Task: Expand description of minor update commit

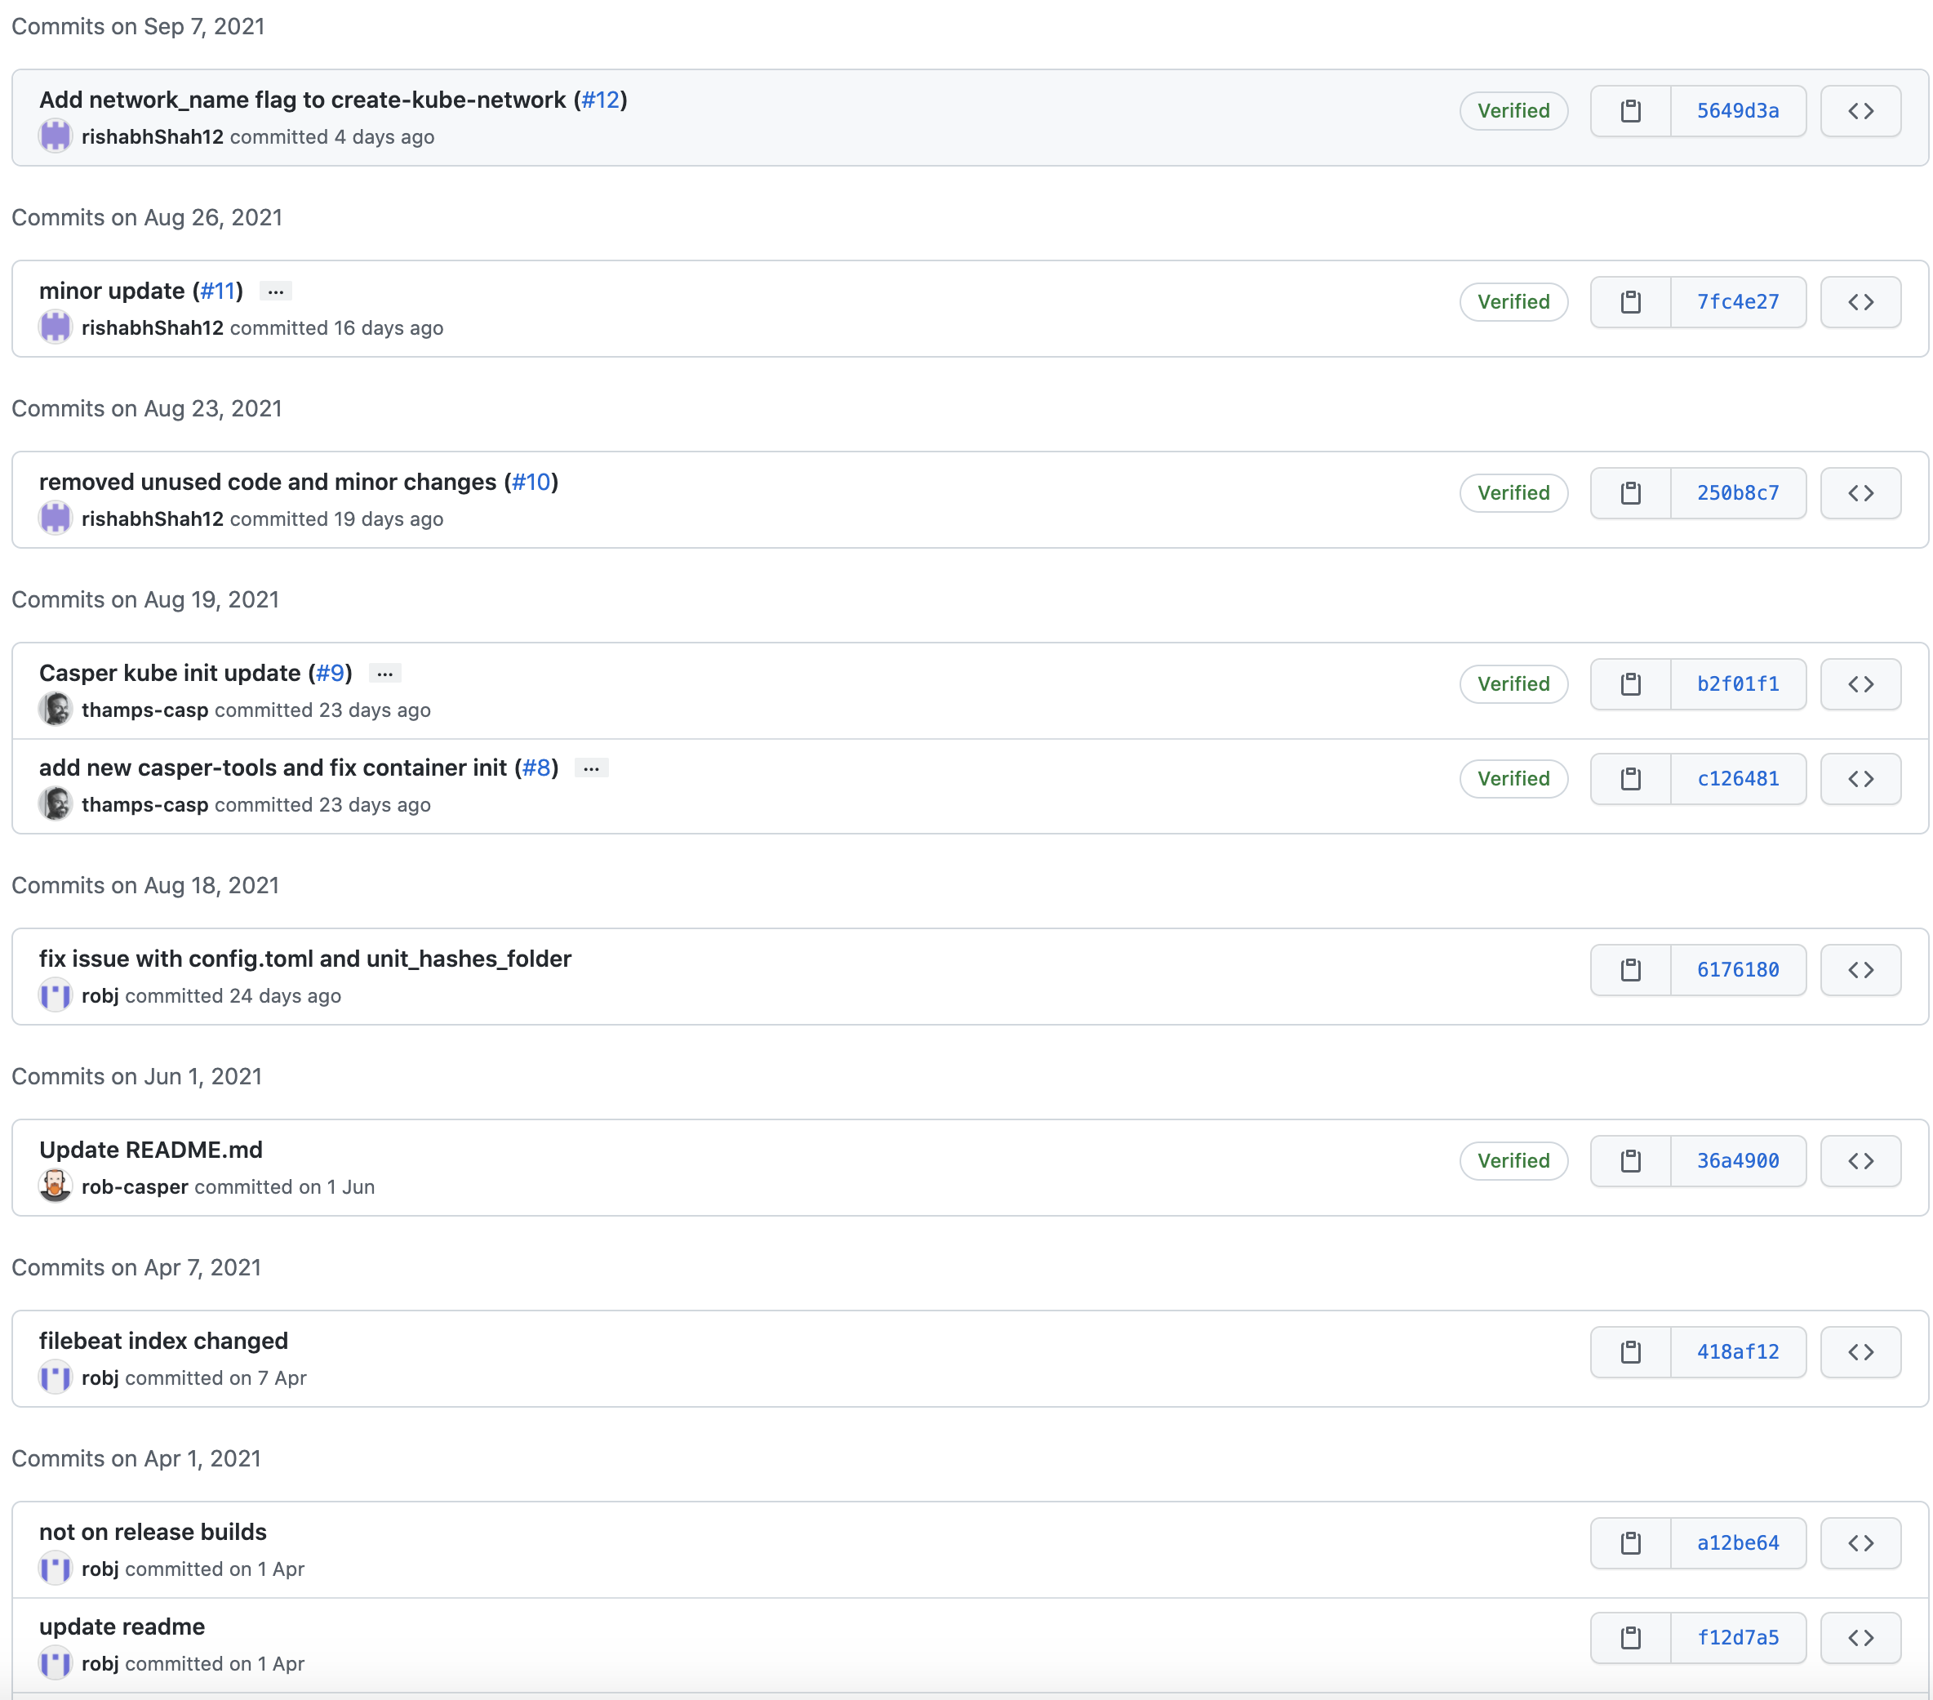Action: 275,291
